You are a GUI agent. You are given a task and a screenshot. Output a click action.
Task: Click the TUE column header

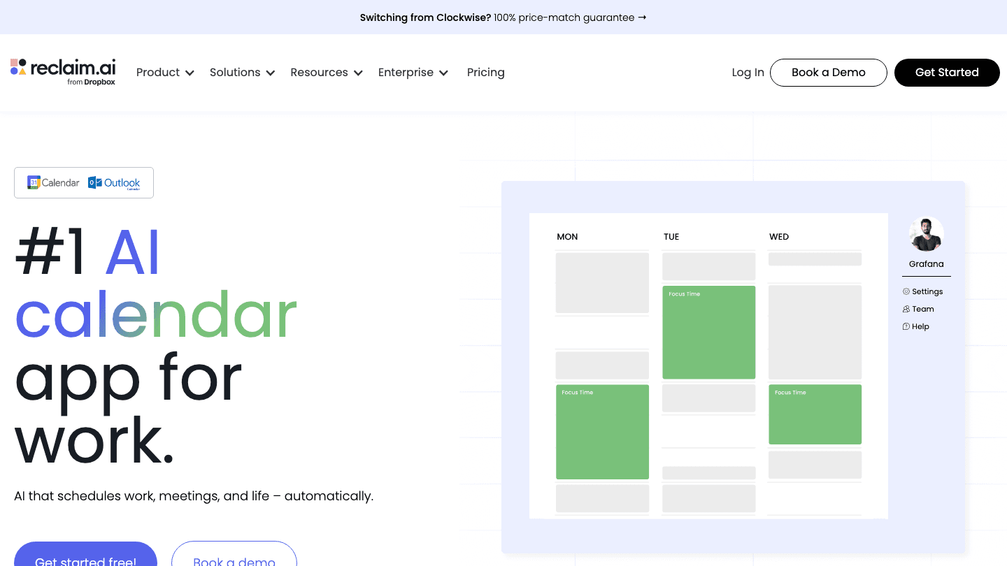[671, 237]
